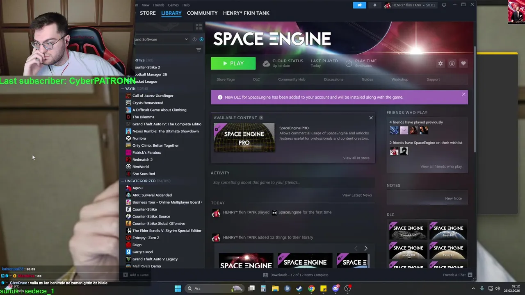The height and width of the screenshot is (295, 525).
Task: Click the taskbar Ara search box
Action: (x=214, y=288)
